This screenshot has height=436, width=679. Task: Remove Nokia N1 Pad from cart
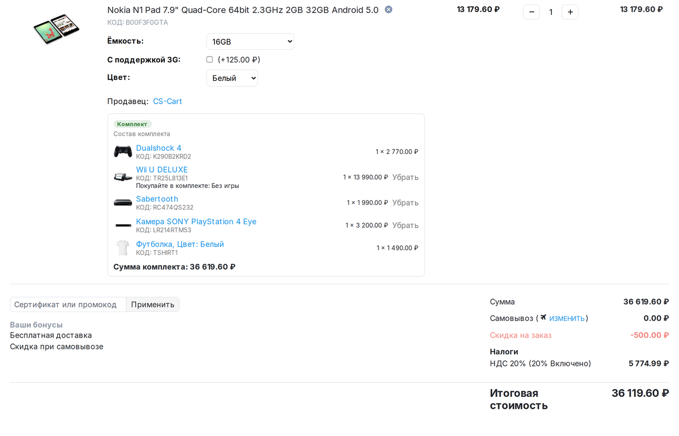point(388,10)
